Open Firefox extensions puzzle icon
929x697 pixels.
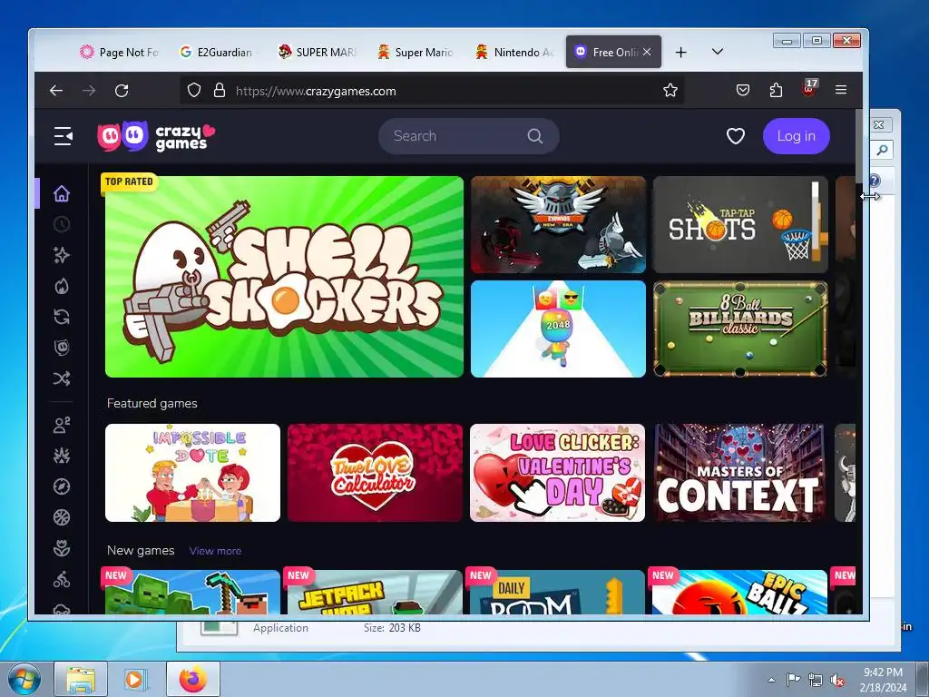[x=776, y=90]
